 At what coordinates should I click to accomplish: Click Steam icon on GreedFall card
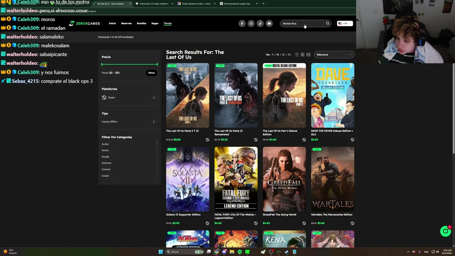304,223
